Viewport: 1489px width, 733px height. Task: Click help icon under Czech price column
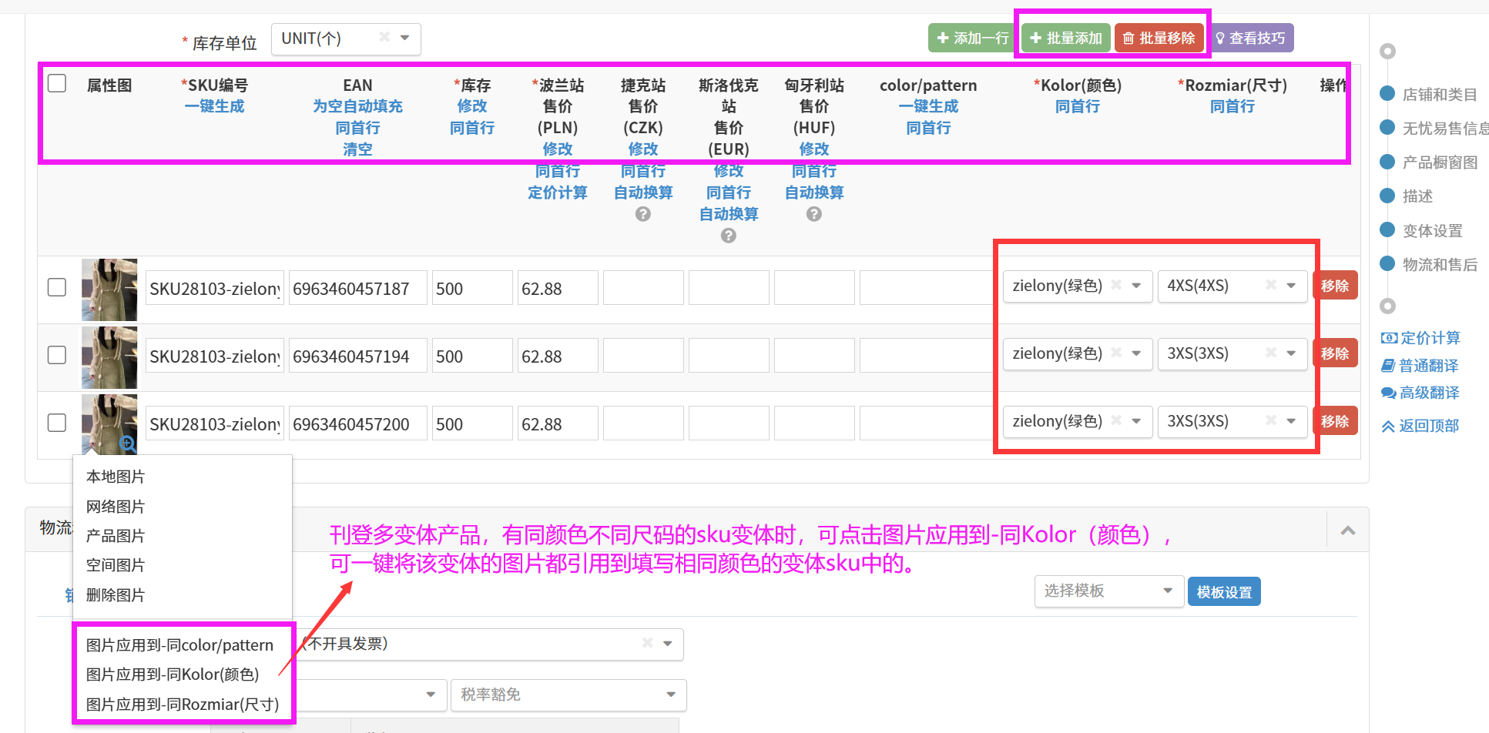point(643,214)
